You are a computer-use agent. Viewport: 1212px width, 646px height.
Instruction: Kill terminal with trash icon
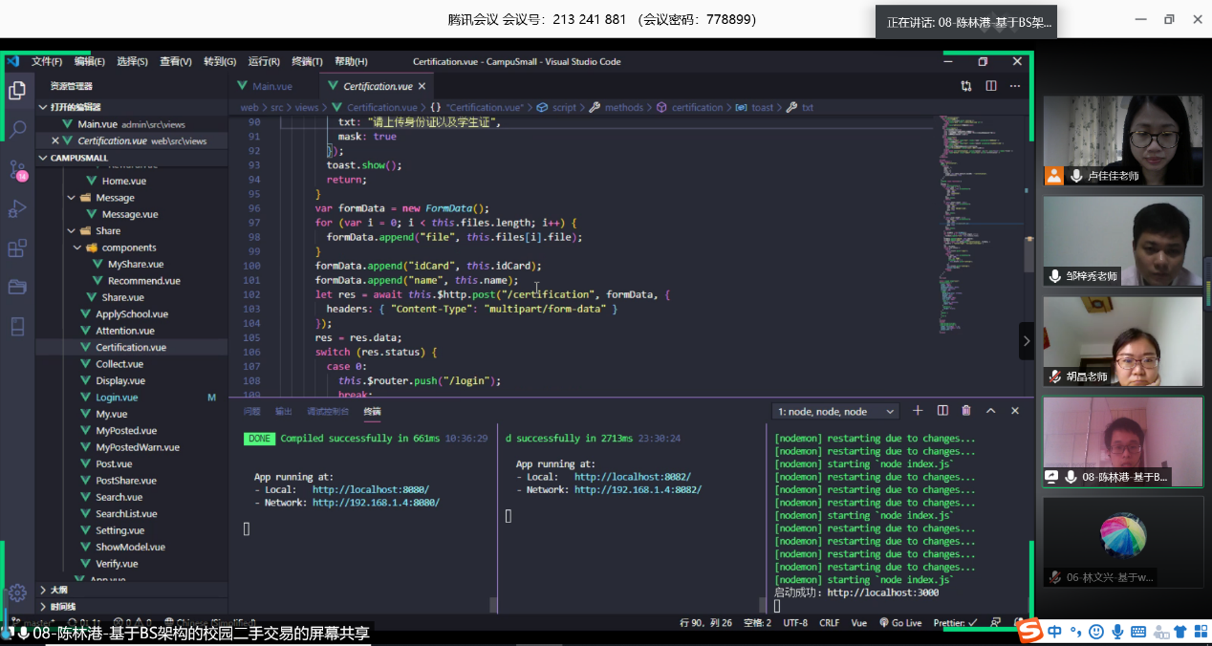tap(966, 411)
